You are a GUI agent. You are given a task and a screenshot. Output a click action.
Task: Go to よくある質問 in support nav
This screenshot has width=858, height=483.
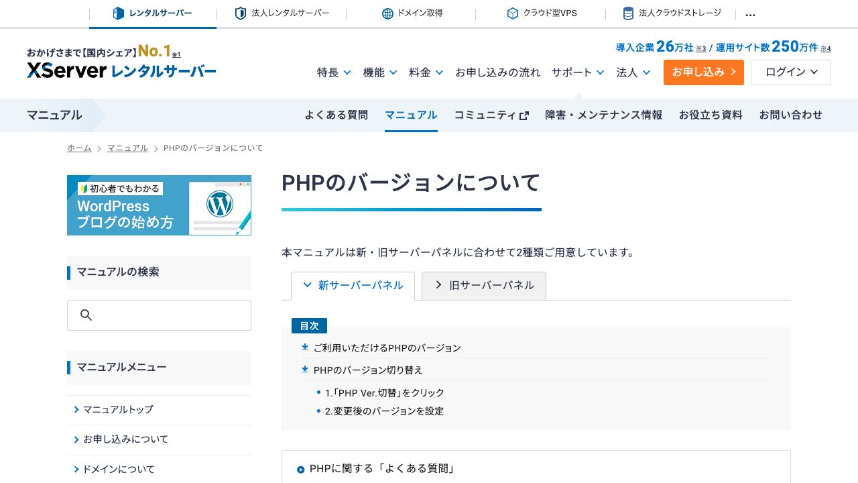(x=336, y=115)
